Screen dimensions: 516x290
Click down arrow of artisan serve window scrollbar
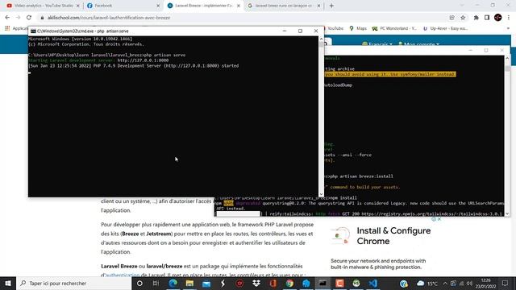coord(321,194)
